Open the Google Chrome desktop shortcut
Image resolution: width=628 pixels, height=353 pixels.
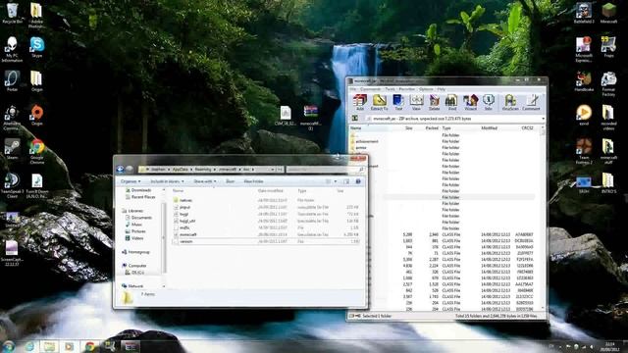[x=37, y=152]
